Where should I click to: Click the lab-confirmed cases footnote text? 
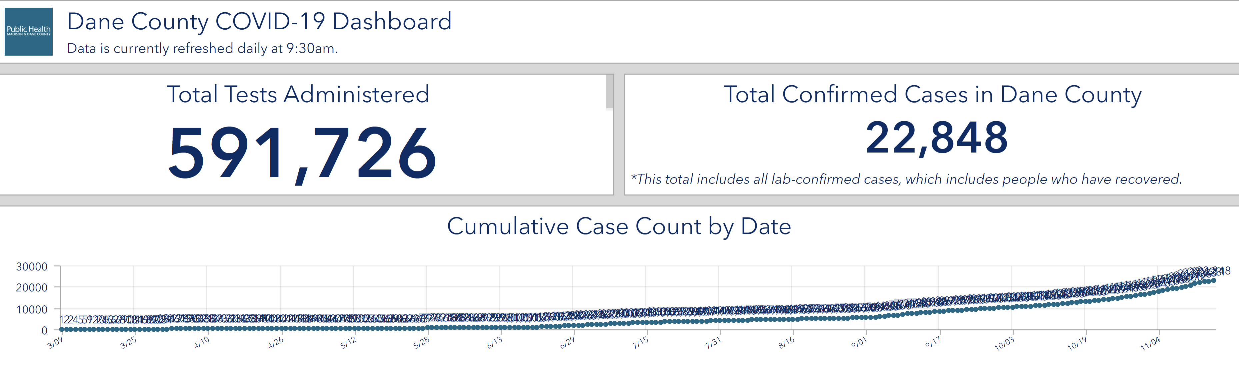tap(906, 179)
